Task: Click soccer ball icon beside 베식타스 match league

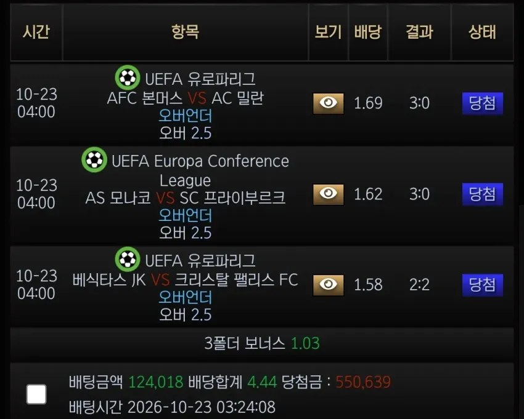Action: 128,259
